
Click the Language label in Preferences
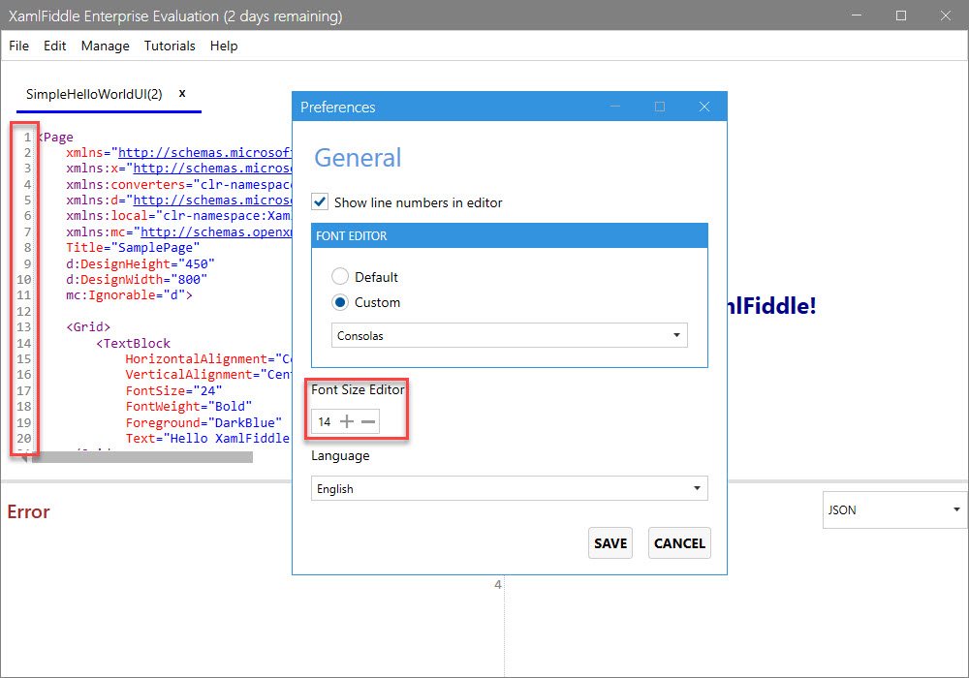pos(340,455)
